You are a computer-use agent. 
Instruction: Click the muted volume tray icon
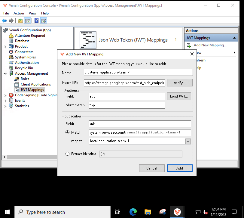coord(205,212)
